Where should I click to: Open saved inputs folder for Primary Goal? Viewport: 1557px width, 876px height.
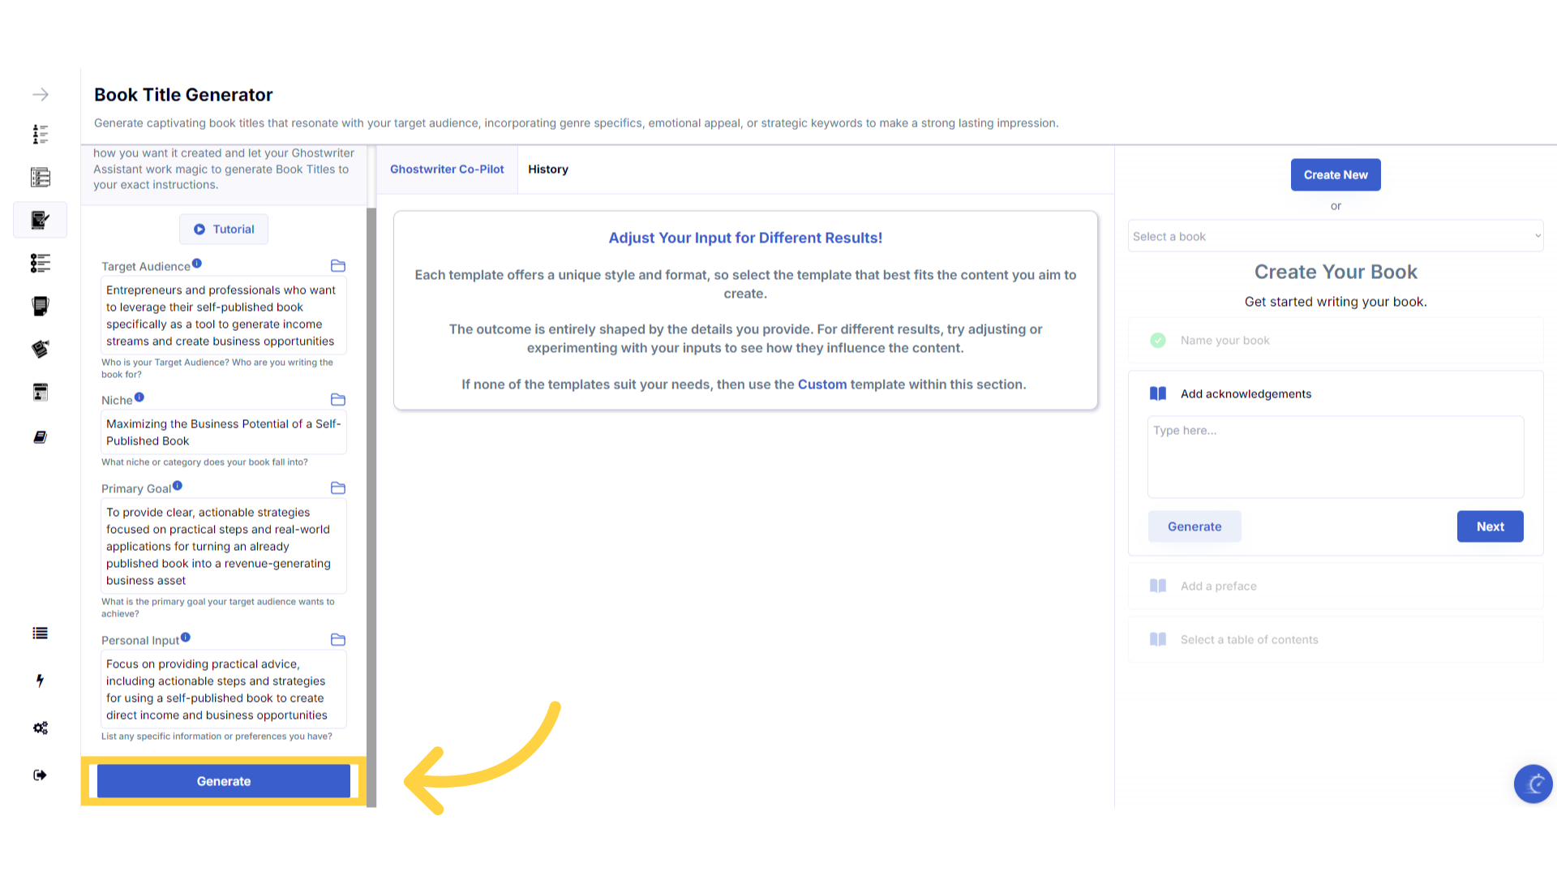338,488
